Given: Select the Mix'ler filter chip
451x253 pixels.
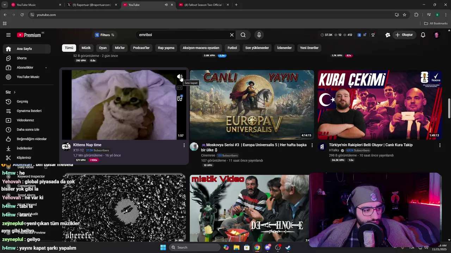Looking at the screenshot, I should click(120, 48).
